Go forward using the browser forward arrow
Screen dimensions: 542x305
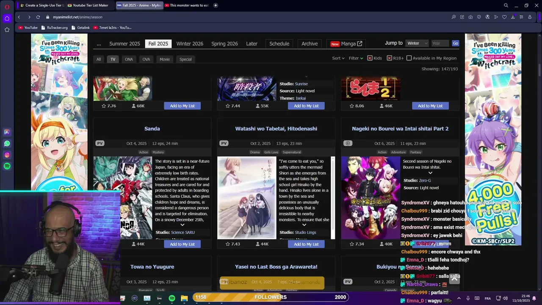[29, 17]
